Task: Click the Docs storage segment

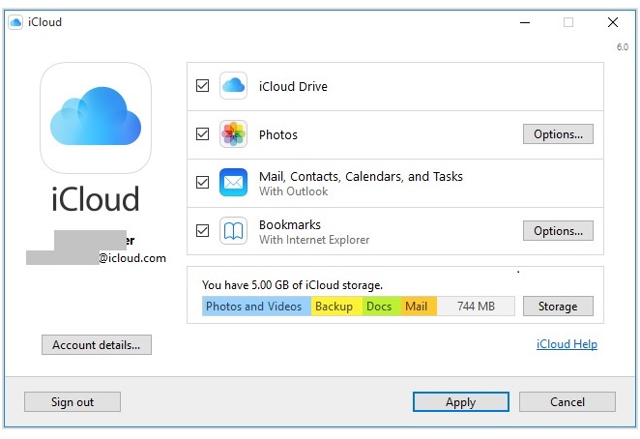Action: tap(382, 307)
